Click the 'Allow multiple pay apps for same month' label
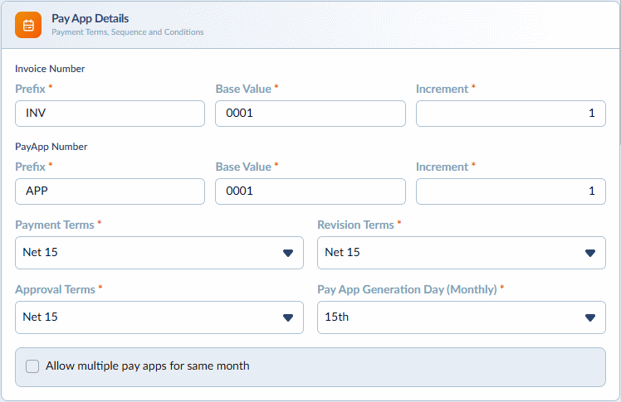621x402 pixels. [x=147, y=366]
